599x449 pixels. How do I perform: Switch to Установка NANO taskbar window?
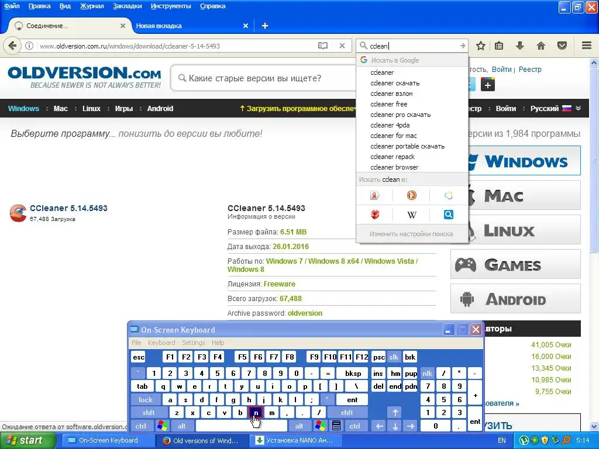point(295,441)
